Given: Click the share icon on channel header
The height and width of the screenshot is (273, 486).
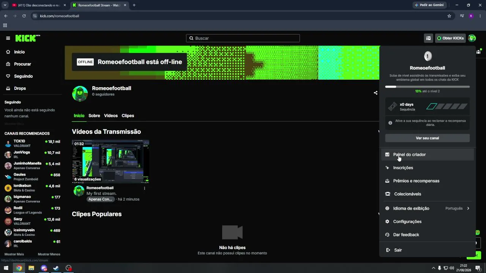Looking at the screenshot, I should [376, 93].
